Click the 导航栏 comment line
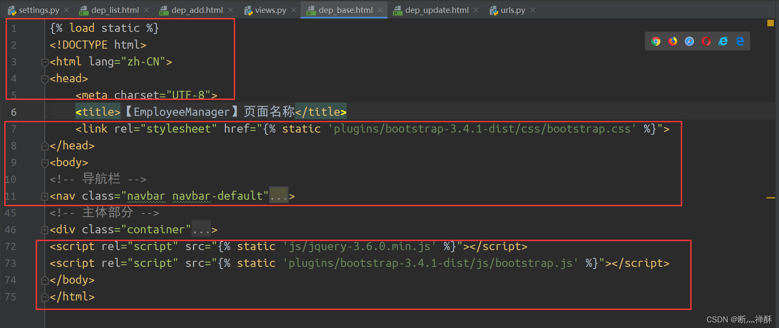This screenshot has height=328, width=779. [98, 179]
